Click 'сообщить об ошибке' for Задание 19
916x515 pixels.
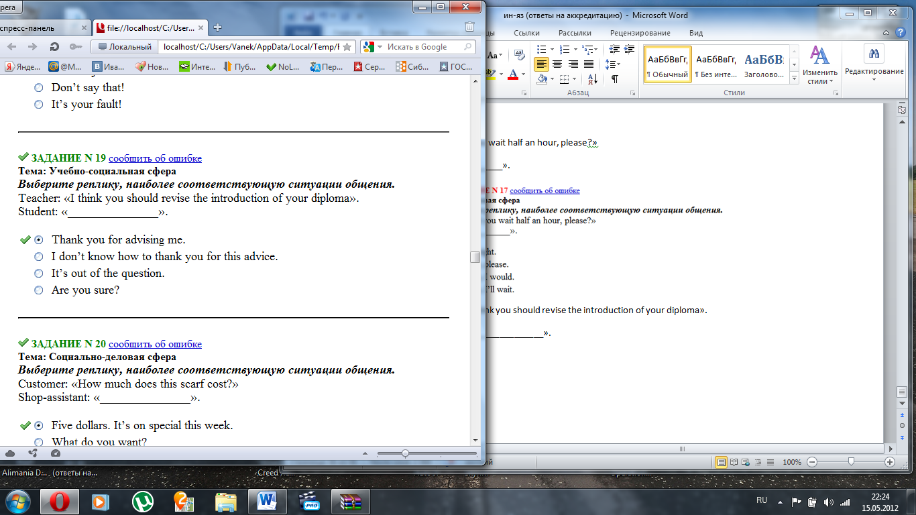pyautogui.click(x=155, y=158)
